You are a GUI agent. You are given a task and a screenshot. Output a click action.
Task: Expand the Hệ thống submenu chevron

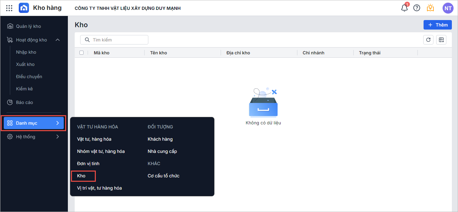click(58, 137)
